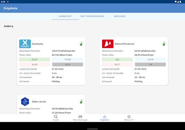Select Vallnord black pistes 1/4
The height and width of the screenshot is (130, 185).
tap(150, 65)
